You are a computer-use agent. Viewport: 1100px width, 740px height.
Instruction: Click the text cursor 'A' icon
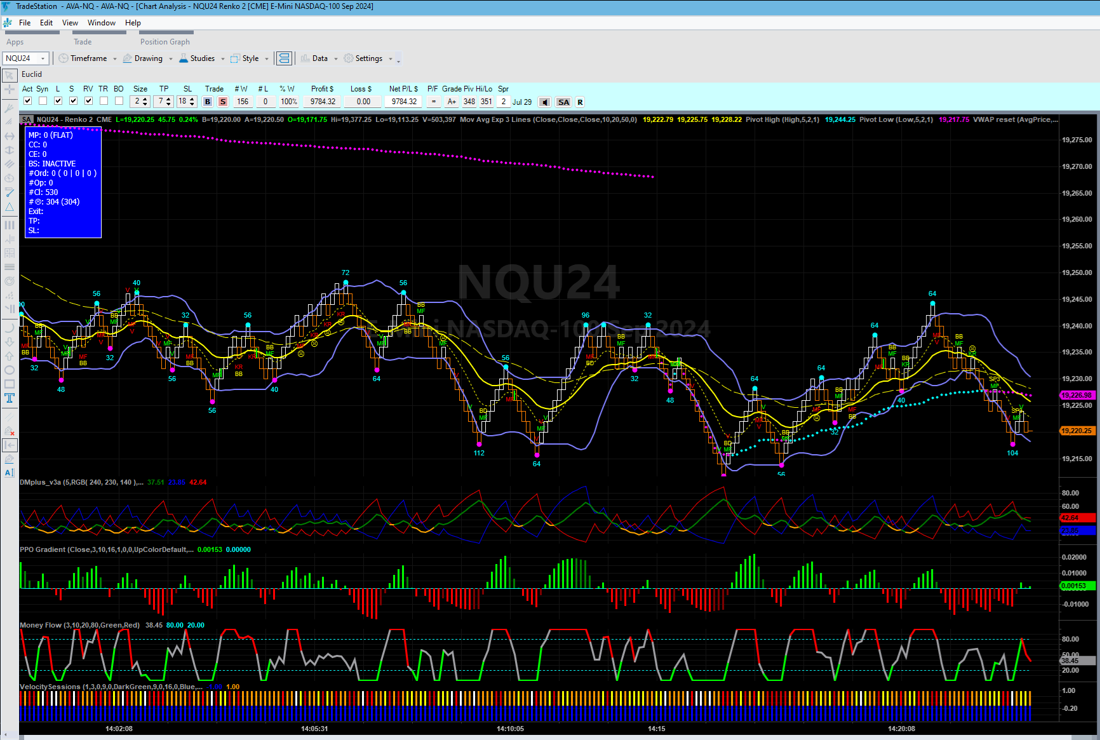pyautogui.click(x=10, y=473)
